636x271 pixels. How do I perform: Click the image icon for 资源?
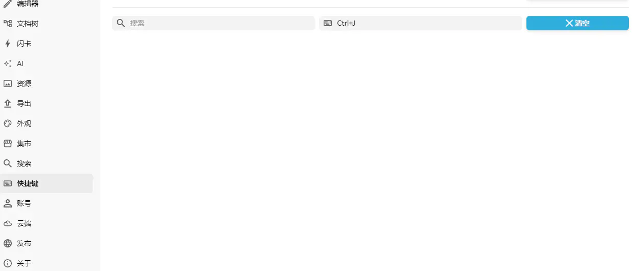coord(8,84)
